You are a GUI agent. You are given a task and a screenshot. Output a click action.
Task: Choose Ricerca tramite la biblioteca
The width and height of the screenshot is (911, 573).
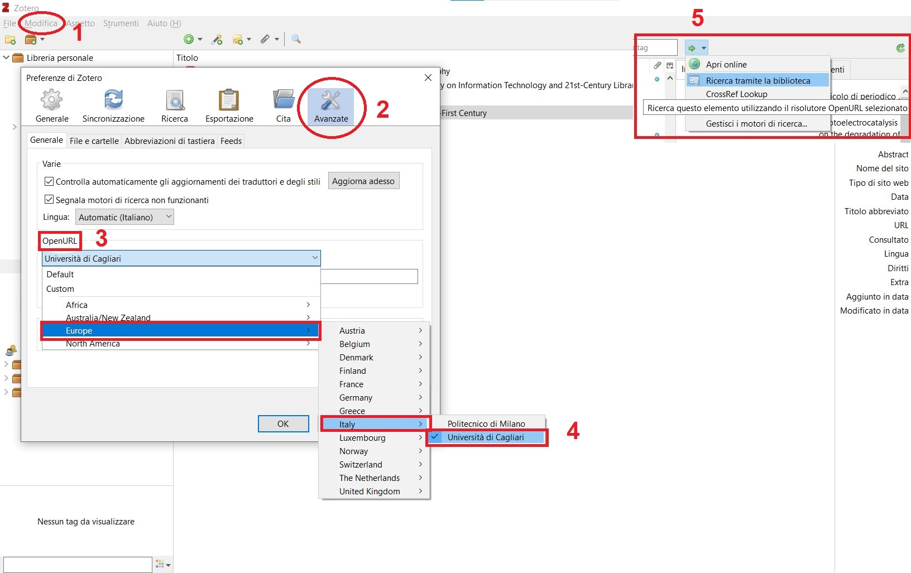[x=757, y=80]
